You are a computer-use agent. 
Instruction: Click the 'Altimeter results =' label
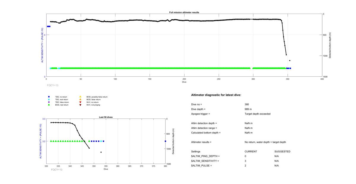coord(201,142)
